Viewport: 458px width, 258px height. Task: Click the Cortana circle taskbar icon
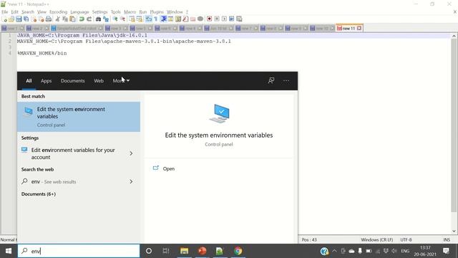(x=149, y=251)
